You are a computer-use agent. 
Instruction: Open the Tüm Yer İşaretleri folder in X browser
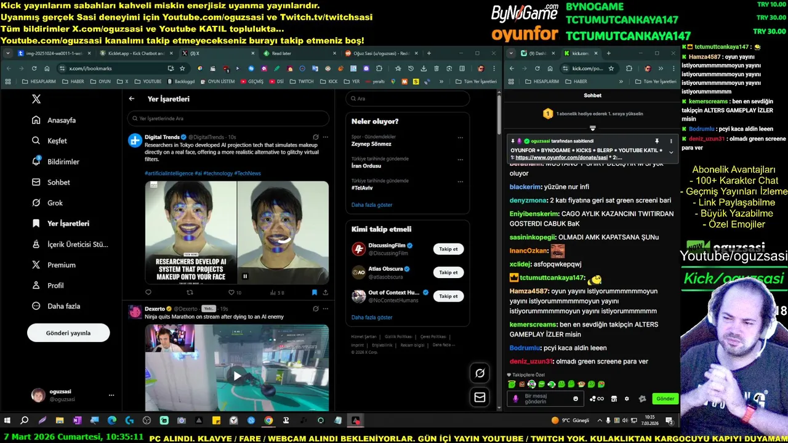[476, 81]
